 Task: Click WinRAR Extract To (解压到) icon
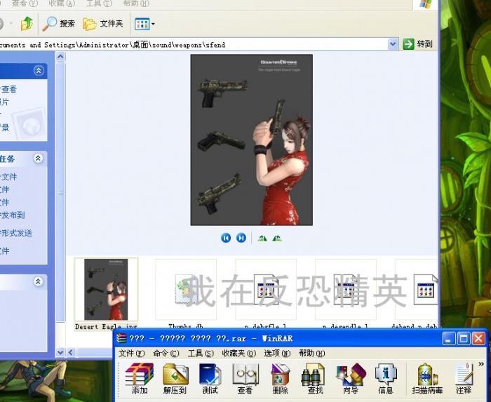[x=175, y=379]
